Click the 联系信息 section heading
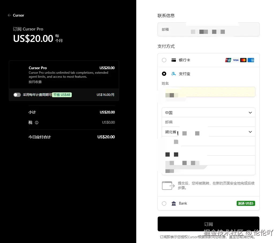 click(x=166, y=15)
